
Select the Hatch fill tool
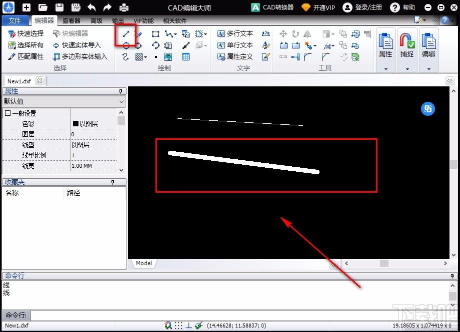point(139,56)
